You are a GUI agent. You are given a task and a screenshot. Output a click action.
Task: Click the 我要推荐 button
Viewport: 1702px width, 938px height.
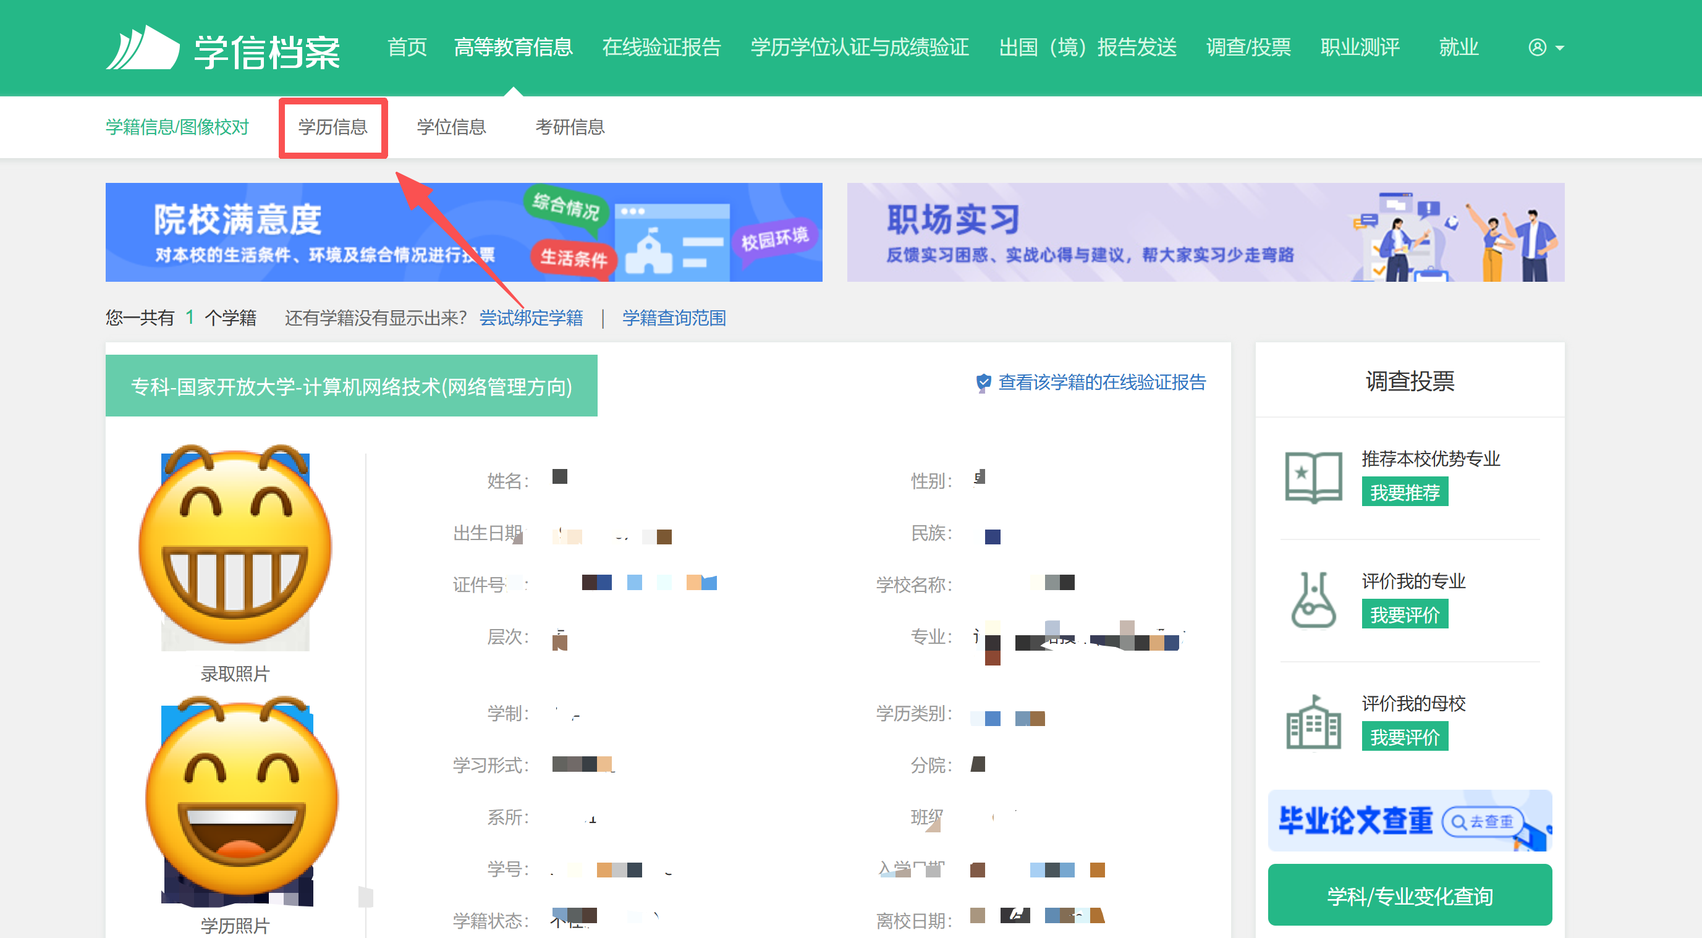click(x=1405, y=492)
